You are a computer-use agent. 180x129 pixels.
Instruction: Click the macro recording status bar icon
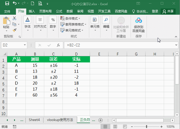[14, 127]
